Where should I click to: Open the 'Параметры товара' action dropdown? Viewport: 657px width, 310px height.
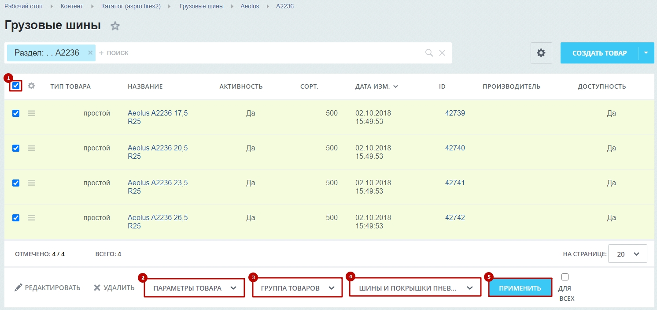click(x=194, y=288)
